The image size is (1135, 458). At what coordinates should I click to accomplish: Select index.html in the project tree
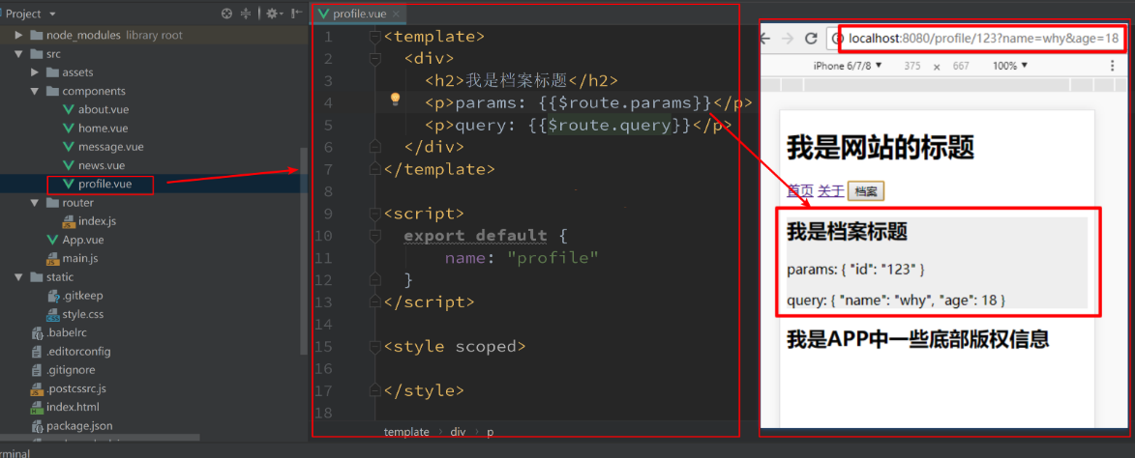tap(65, 408)
